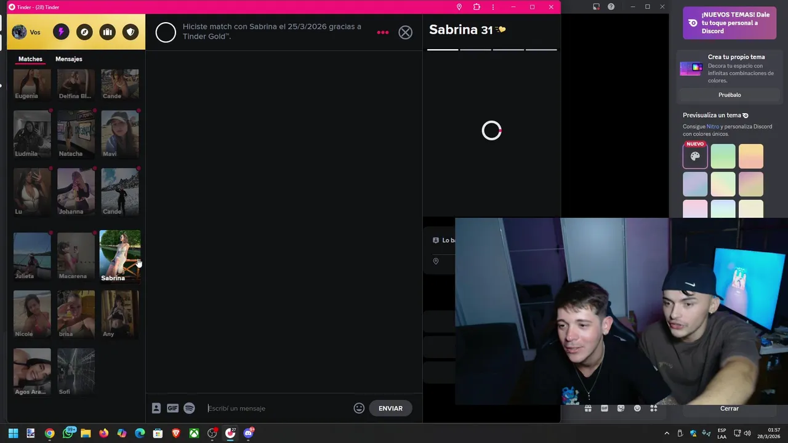Open the Discord inbox icon in title bar
The height and width of the screenshot is (443, 788).
(x=596, y=7)
